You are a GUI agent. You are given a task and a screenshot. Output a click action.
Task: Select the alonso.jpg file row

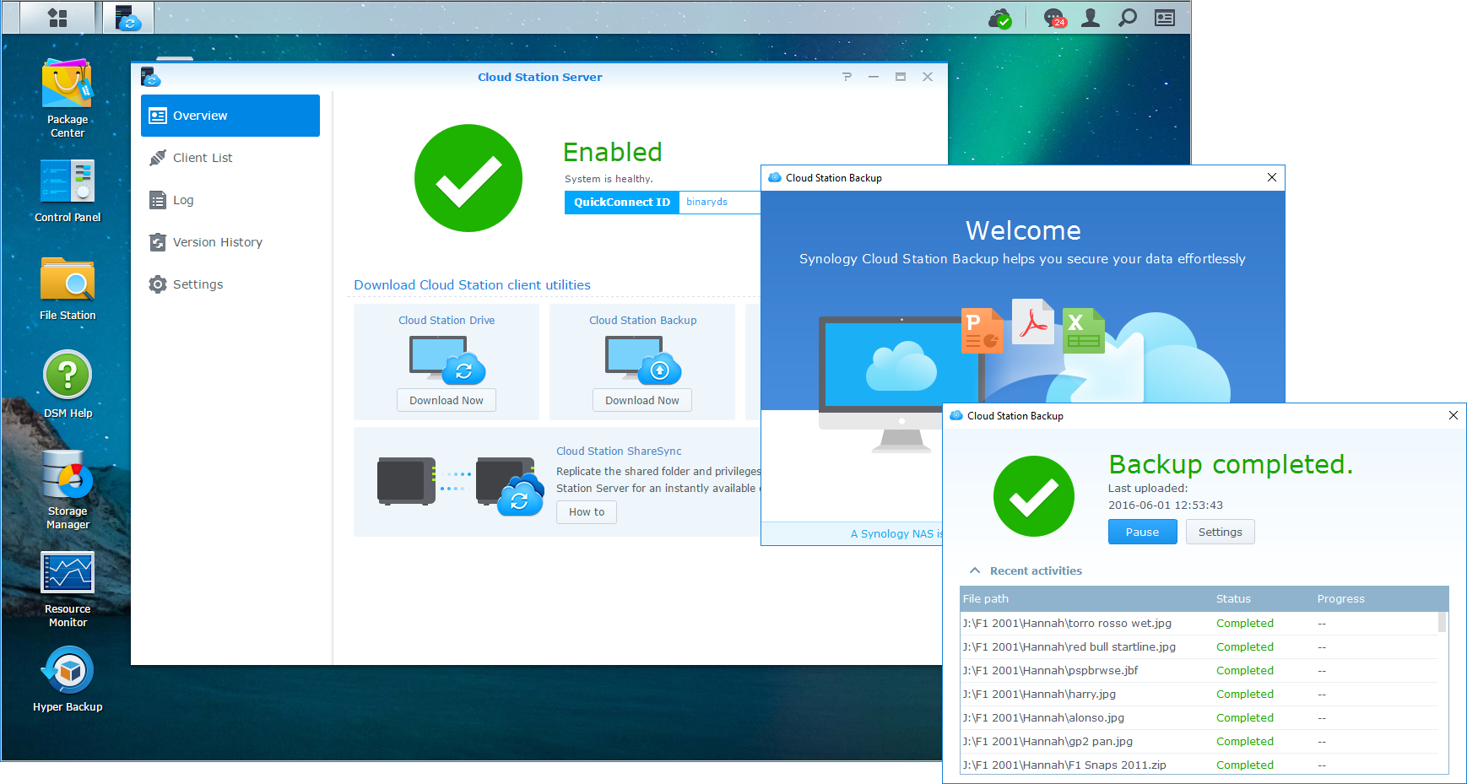pos(1199,717)
